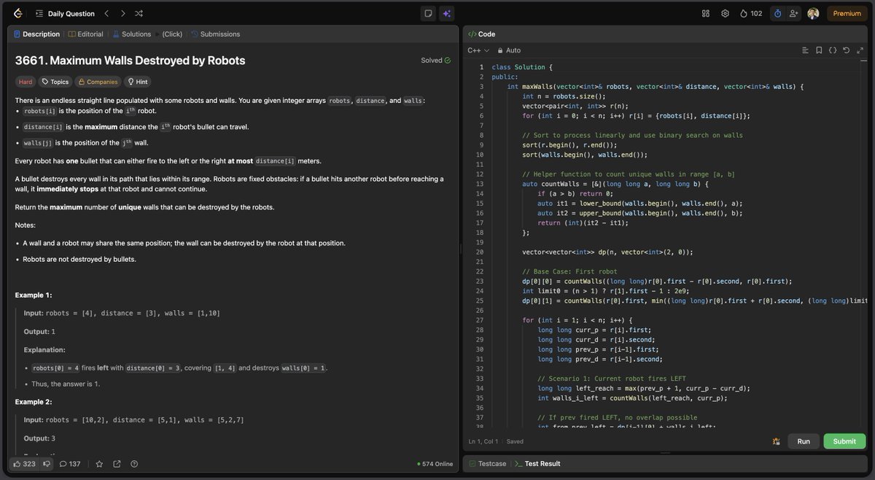Viewport: 875px width, 480px height.
Task: Click the streak flame counter 102
Action: tap(750, 13)
